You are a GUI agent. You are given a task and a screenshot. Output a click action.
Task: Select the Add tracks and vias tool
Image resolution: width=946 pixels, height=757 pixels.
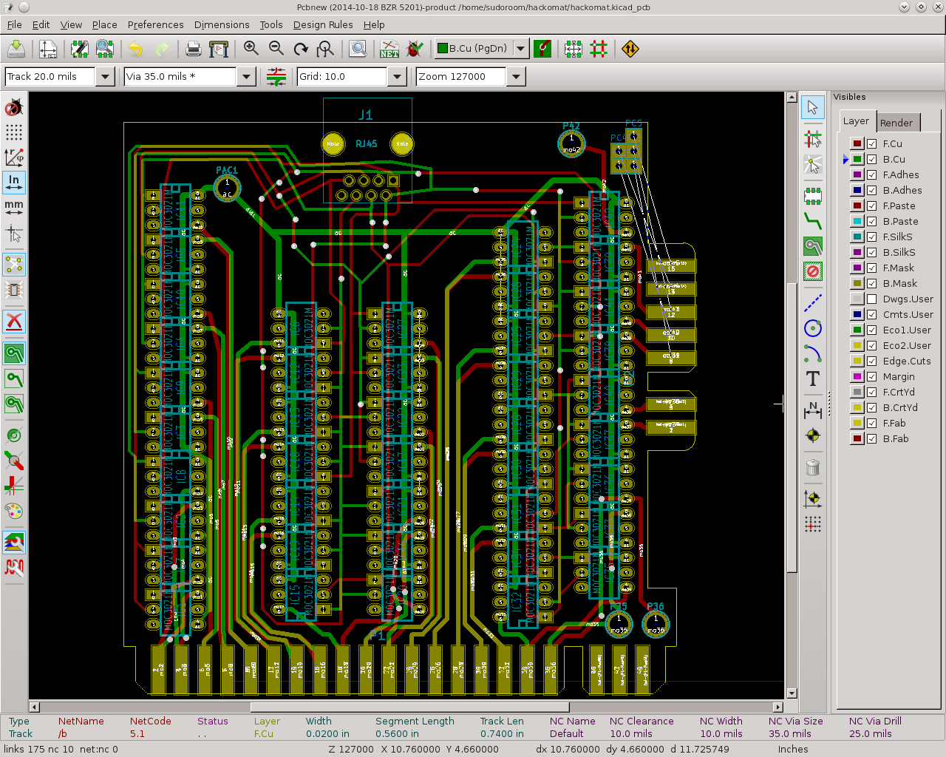pyautogui.click(x=813, y=221)
